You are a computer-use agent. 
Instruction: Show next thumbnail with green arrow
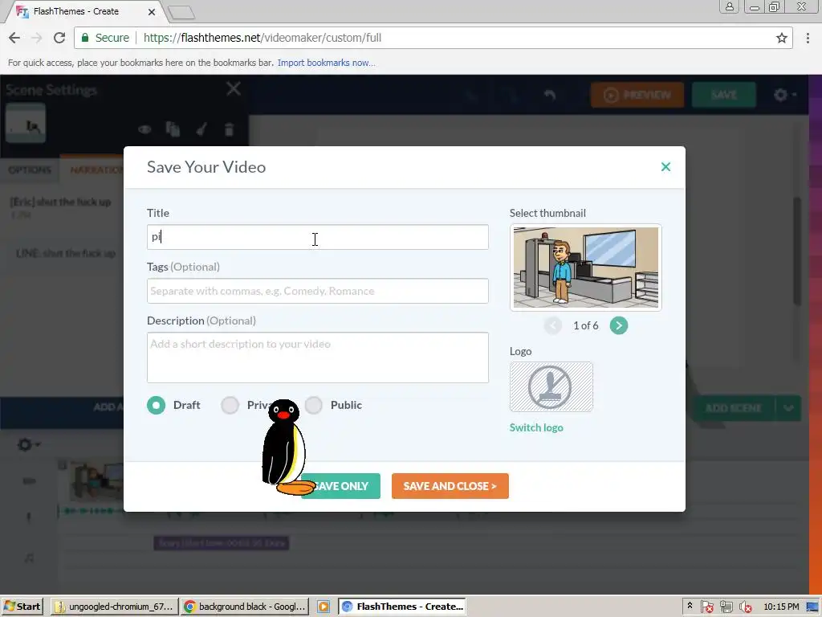(x=619, y=325)
